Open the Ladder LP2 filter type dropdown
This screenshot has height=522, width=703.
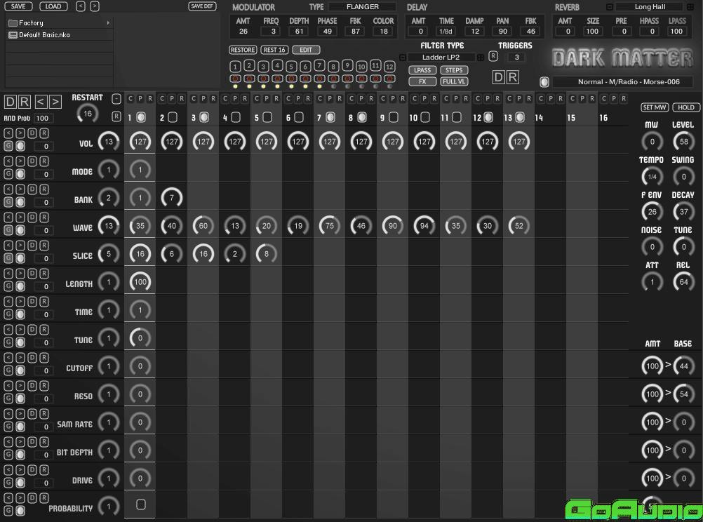click(441, 58)
